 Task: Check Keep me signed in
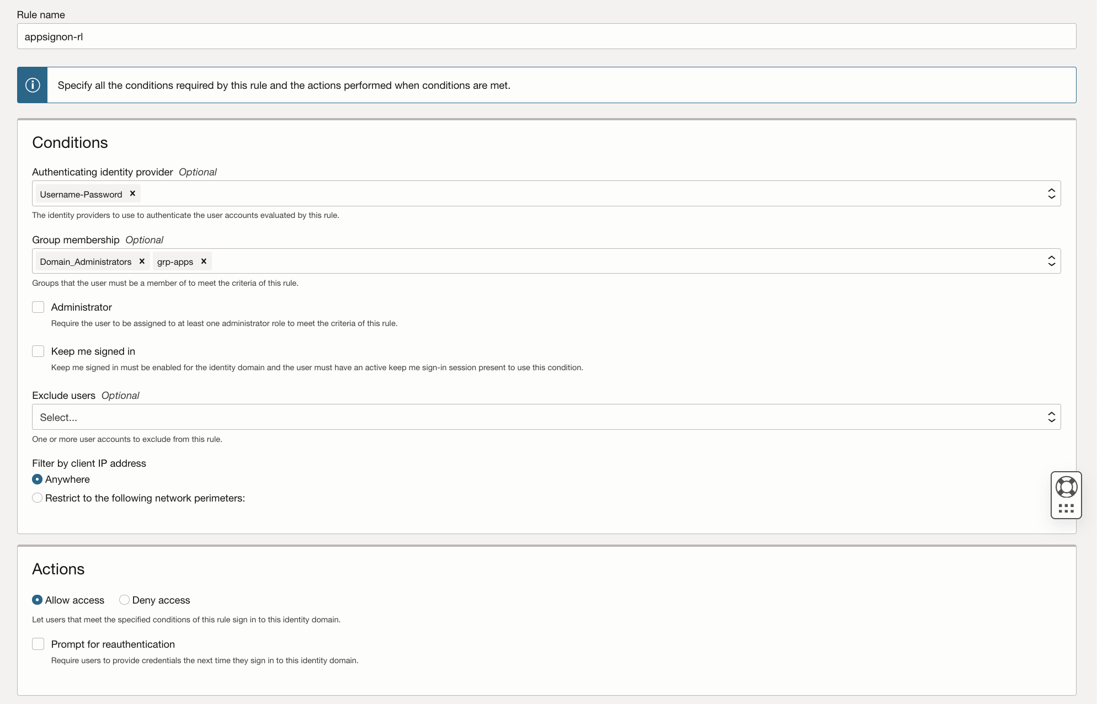tap(38, 351)
